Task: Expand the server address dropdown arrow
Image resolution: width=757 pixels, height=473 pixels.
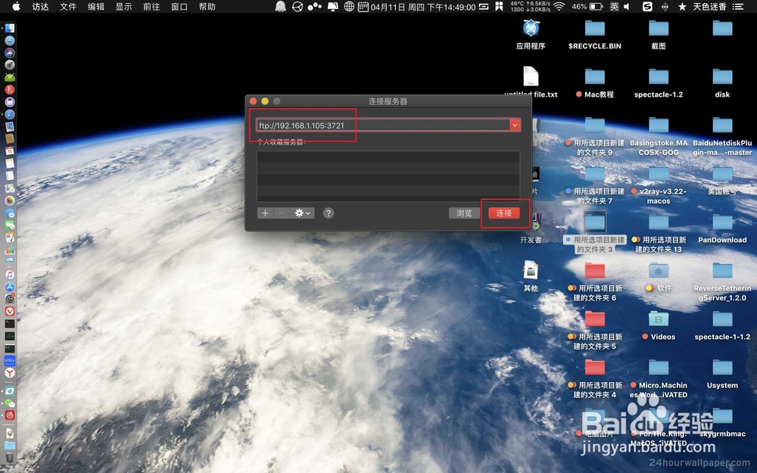Action: point(515,124)
